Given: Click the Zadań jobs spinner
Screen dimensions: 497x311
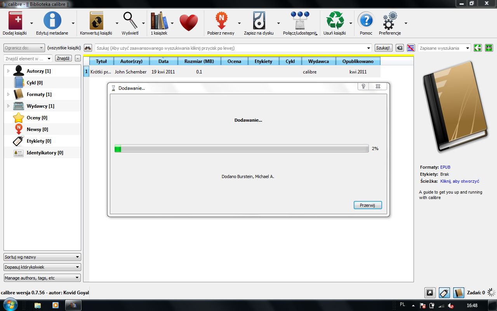Looking at the screenshot, I should pyautogui.click(x=492, y=293).
